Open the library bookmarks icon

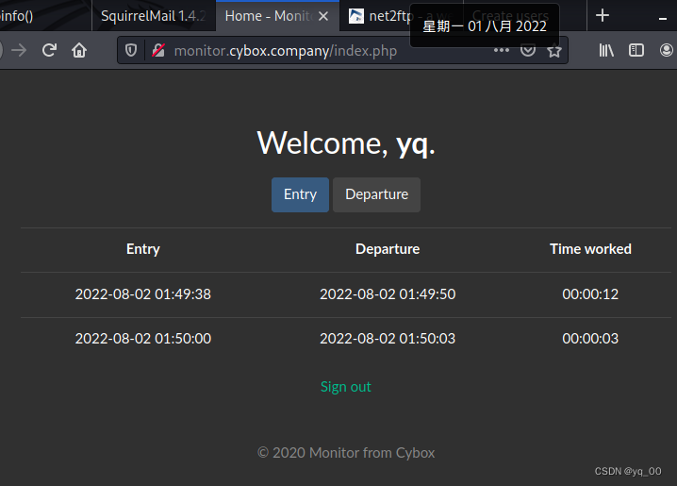click(606, 50)
